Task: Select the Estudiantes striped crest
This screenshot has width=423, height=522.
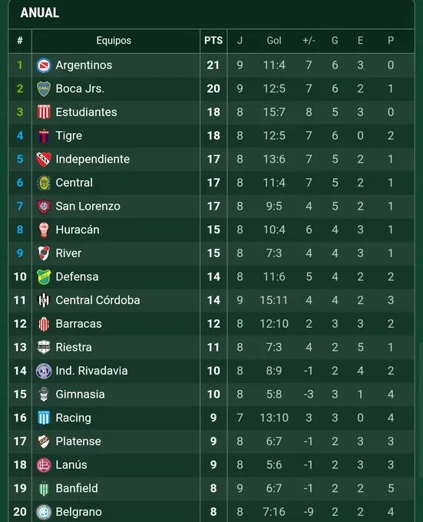Action: (x=44, y=112)
